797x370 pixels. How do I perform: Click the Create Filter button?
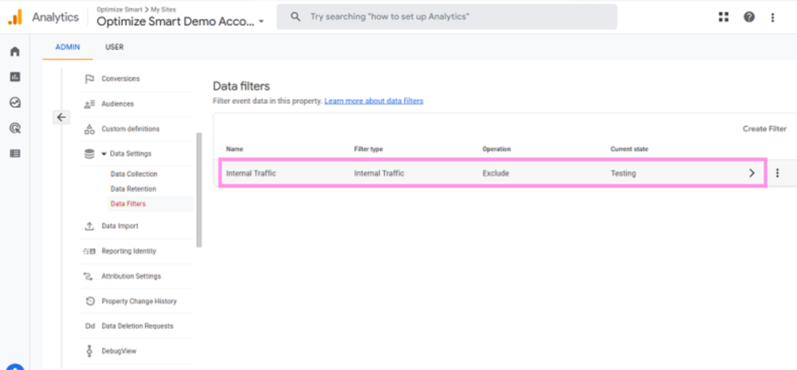click(764, 129)
